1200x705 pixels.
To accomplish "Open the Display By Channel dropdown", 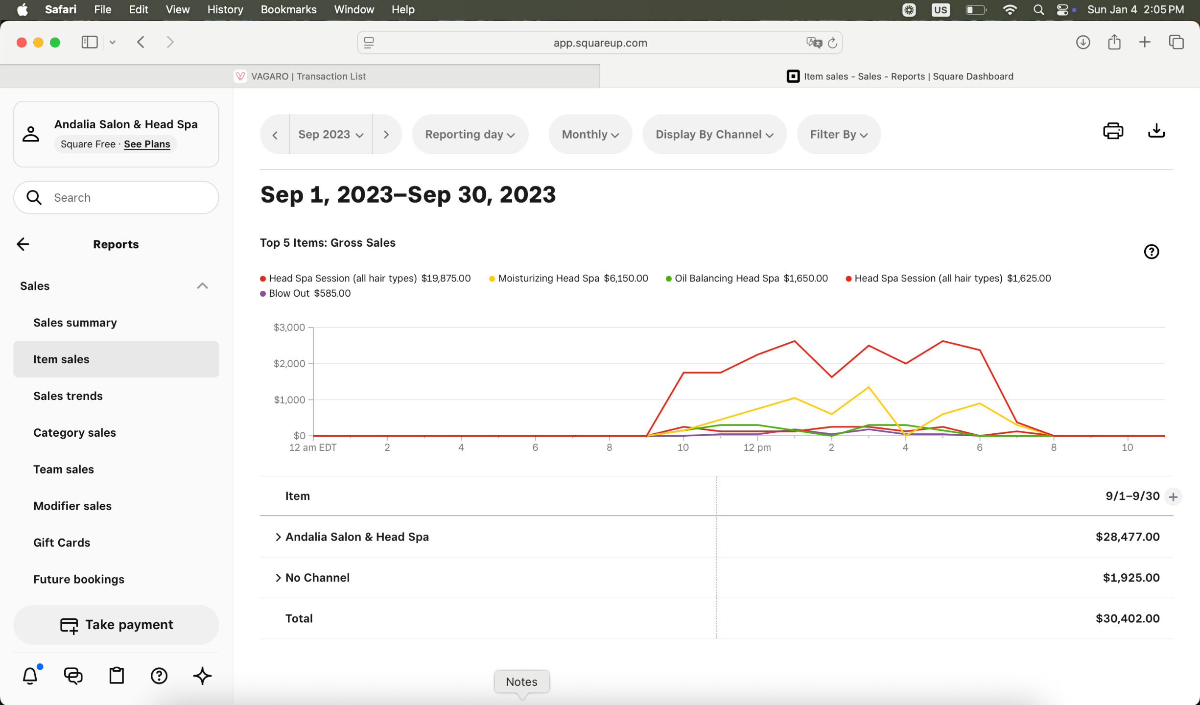I will pos(714,135).
